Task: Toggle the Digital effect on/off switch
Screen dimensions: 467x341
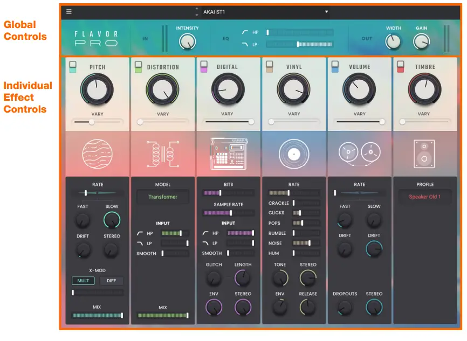Action: pyautogui.click(x=204, y=67)
